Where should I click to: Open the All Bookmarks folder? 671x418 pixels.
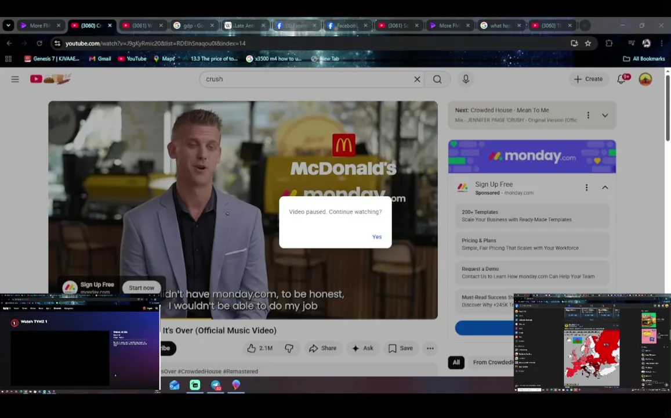coord(644,59)
